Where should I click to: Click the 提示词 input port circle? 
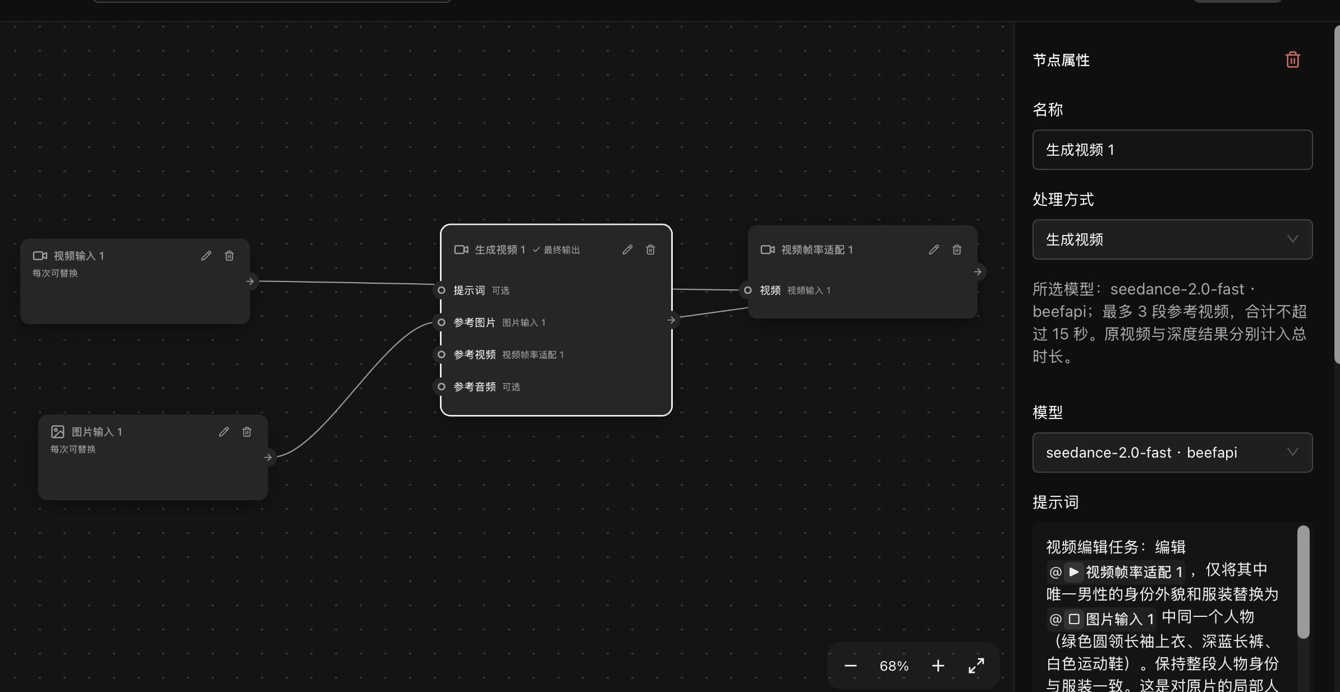pyautogui.click(x=441, y=290)
